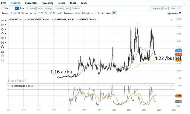190x114 pixels.
Task: Click the ZCZ24 symbol input field
Action: coord(8,8)
